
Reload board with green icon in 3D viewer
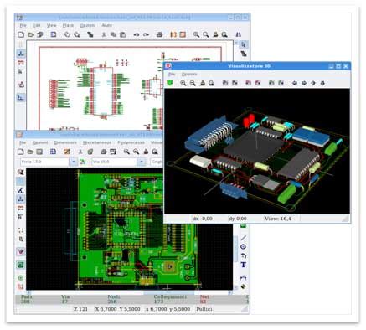(x=169, y=83)
